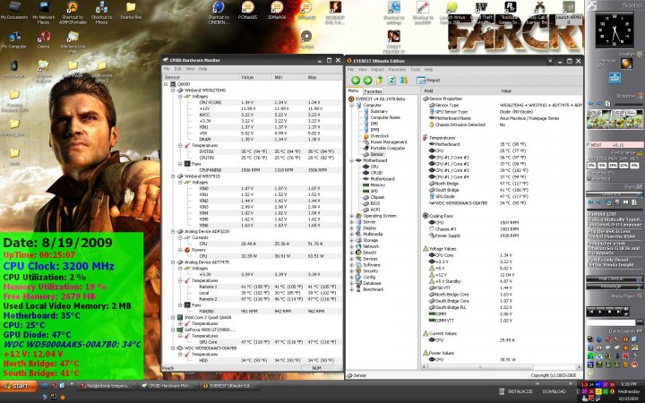645x403 pixels.
Task: Click the first taskbar button left of CPUID
Action: pos(106,386)
